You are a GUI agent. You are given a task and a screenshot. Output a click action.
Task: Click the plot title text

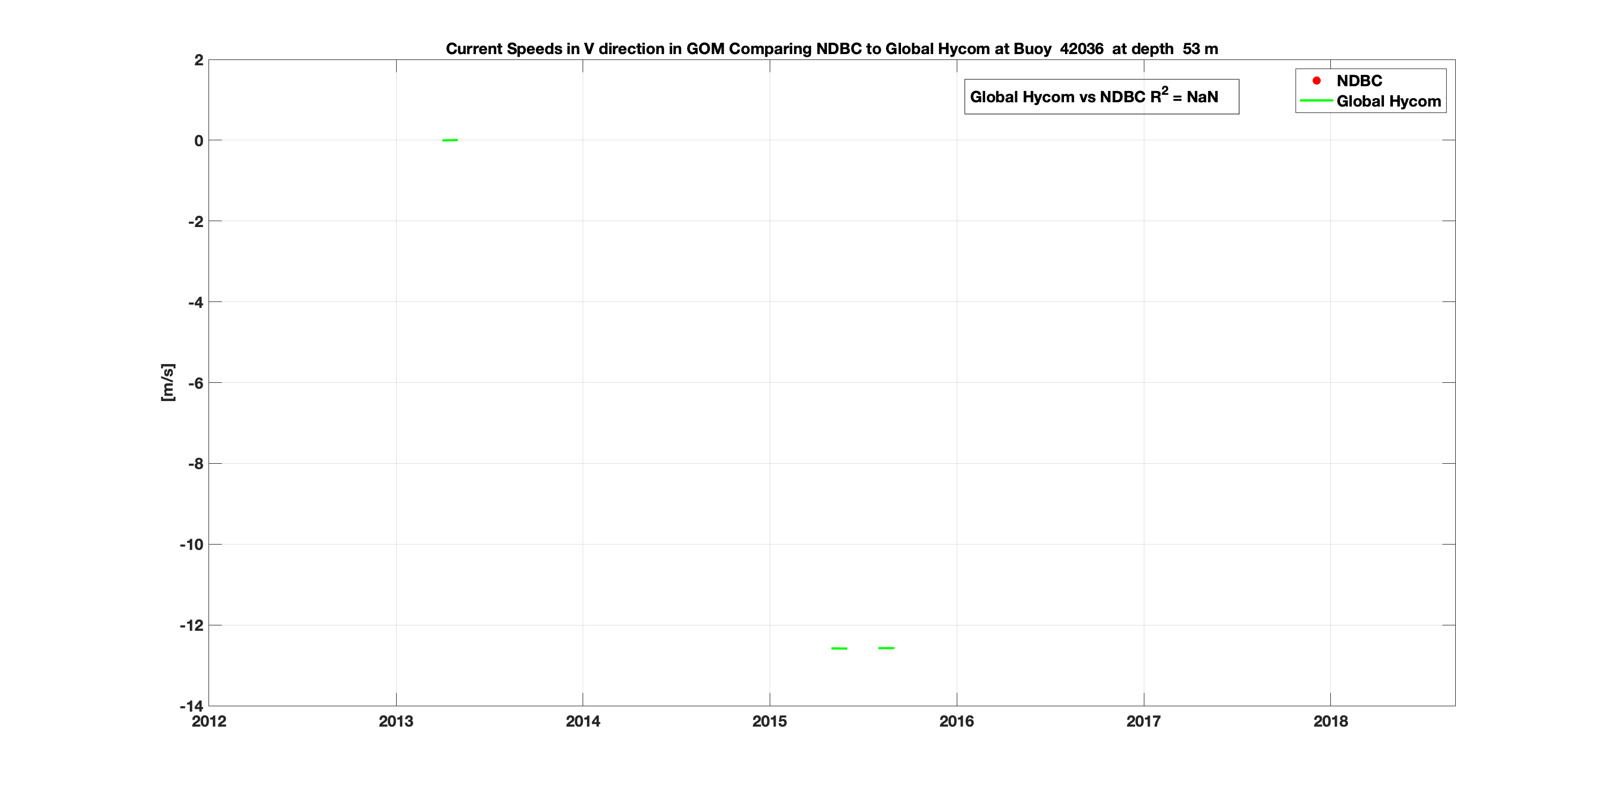(x=831, y=49)
